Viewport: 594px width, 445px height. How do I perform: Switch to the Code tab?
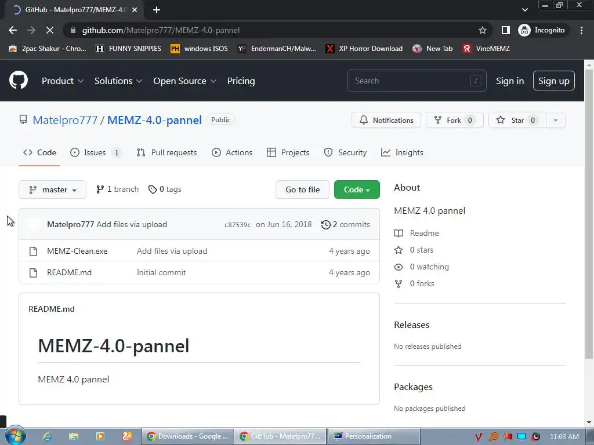pos(39,152)
